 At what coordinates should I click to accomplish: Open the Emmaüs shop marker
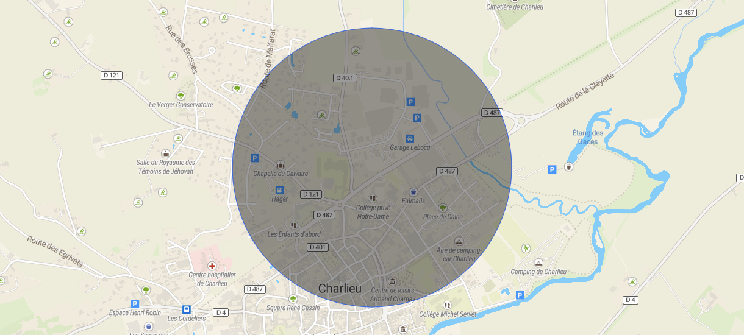(x=413, y=192)
